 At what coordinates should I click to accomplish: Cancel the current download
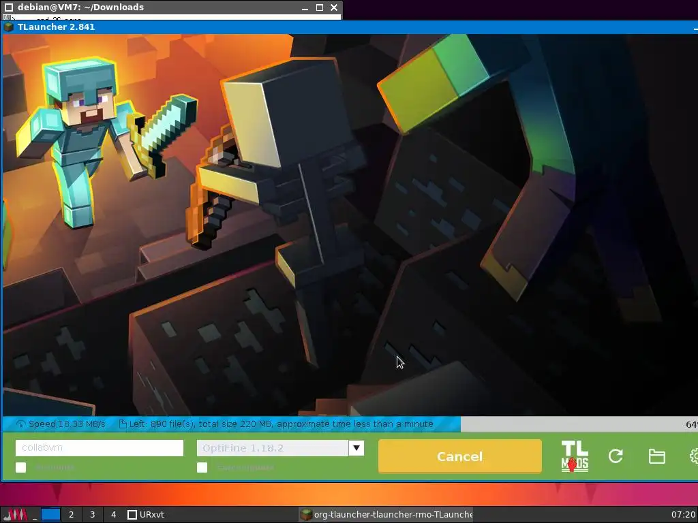[460, 456]
